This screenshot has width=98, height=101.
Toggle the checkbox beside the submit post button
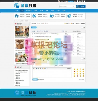tap(39, 79)
